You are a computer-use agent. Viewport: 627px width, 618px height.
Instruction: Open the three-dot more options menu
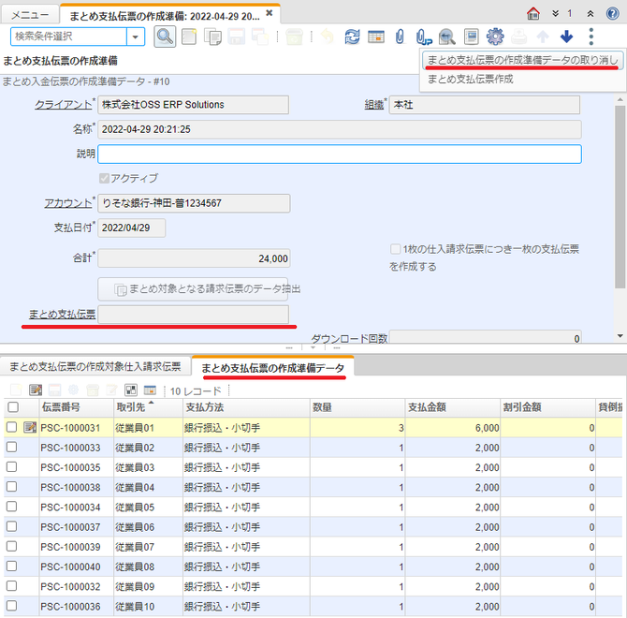point(591,37)
